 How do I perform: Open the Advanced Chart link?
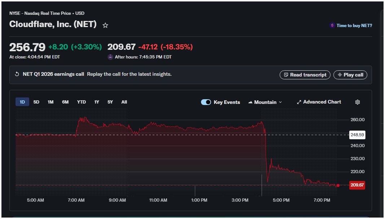(319, 102)
